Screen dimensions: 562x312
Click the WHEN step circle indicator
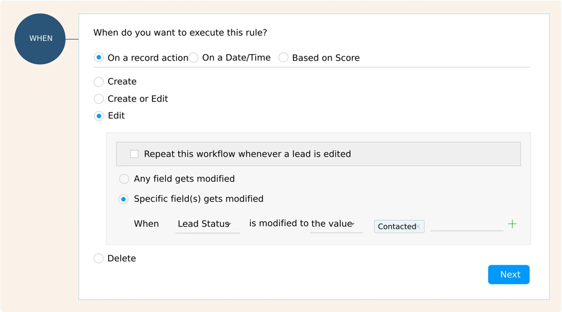40,38
